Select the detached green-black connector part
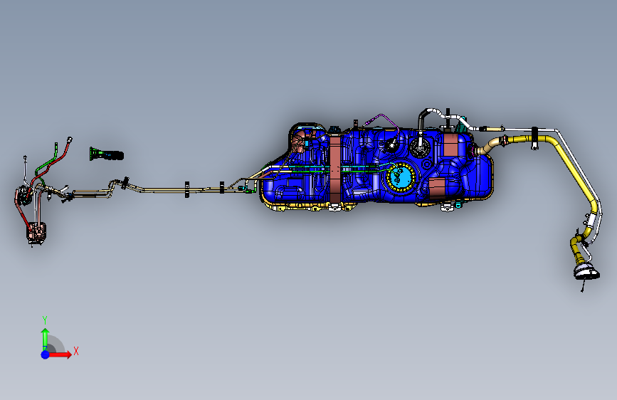 [x=106, y=154]
